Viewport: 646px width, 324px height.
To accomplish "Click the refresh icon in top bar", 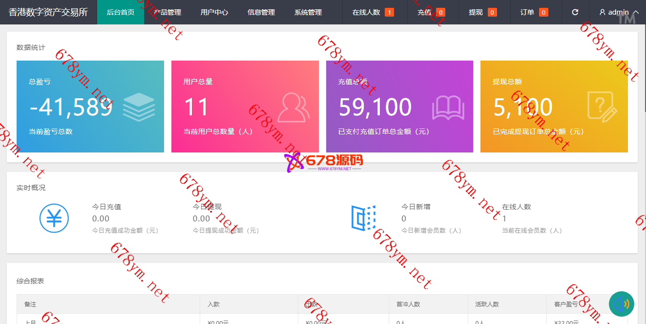I will click(575, 12).
